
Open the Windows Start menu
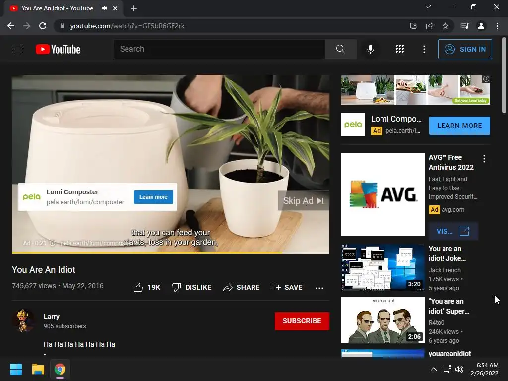coord(16,369)
